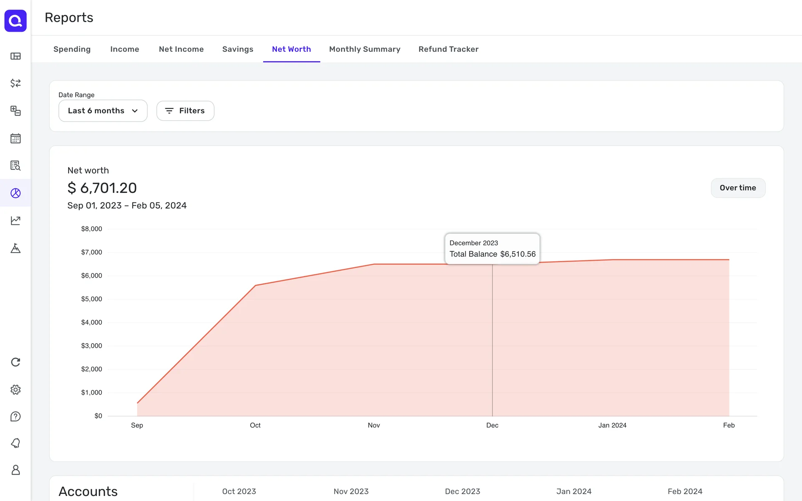The width and height of the screenshot is (802, 501).
Task: Open the calendar bills icon in sidebar
Action: click(x=15, y=138)
